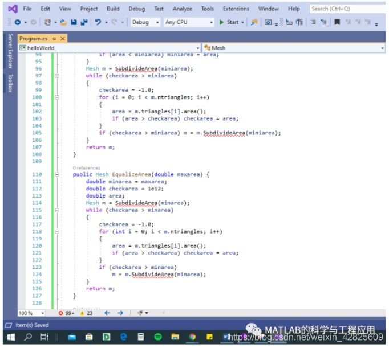Click the 0 references CodeLens link above EqualizeArea
The width and height of the screenshot is (389, 348).
point(87,168)
